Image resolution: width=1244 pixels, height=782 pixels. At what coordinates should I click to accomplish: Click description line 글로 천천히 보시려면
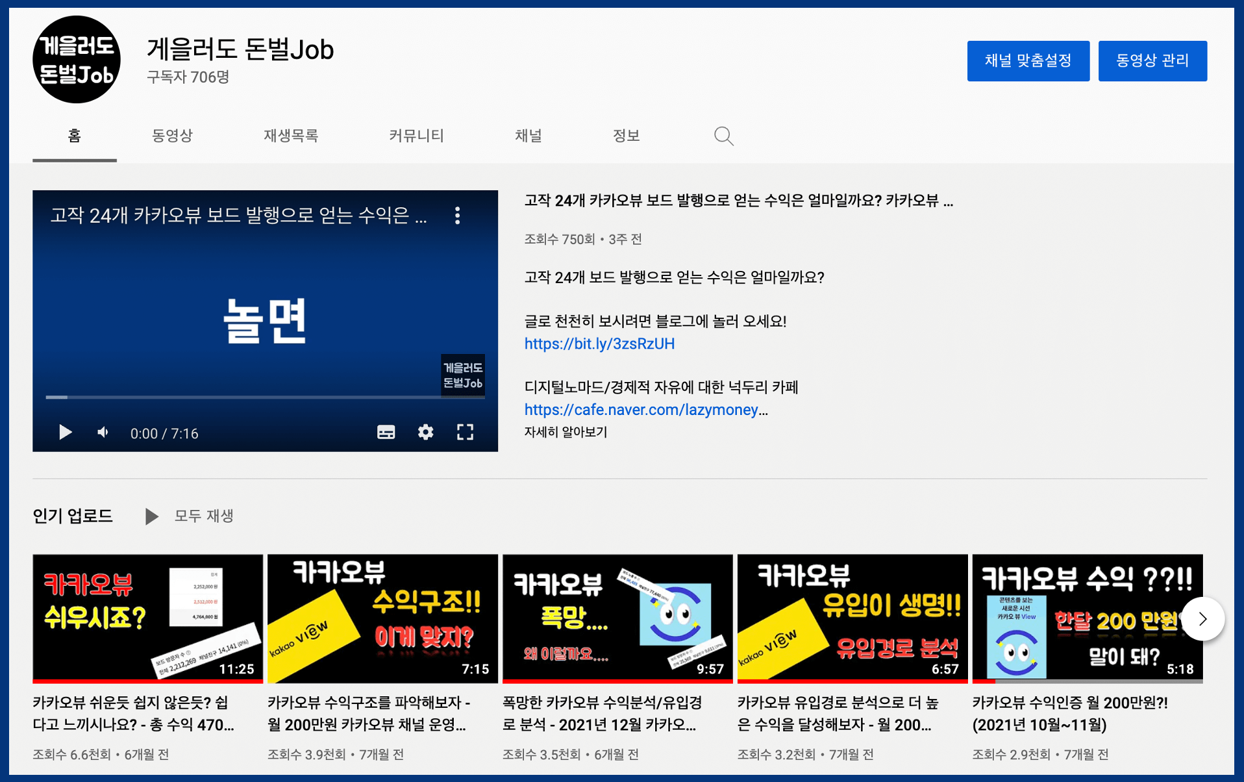655,322
